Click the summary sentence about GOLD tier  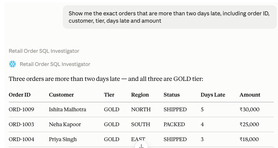pos(106,79)
